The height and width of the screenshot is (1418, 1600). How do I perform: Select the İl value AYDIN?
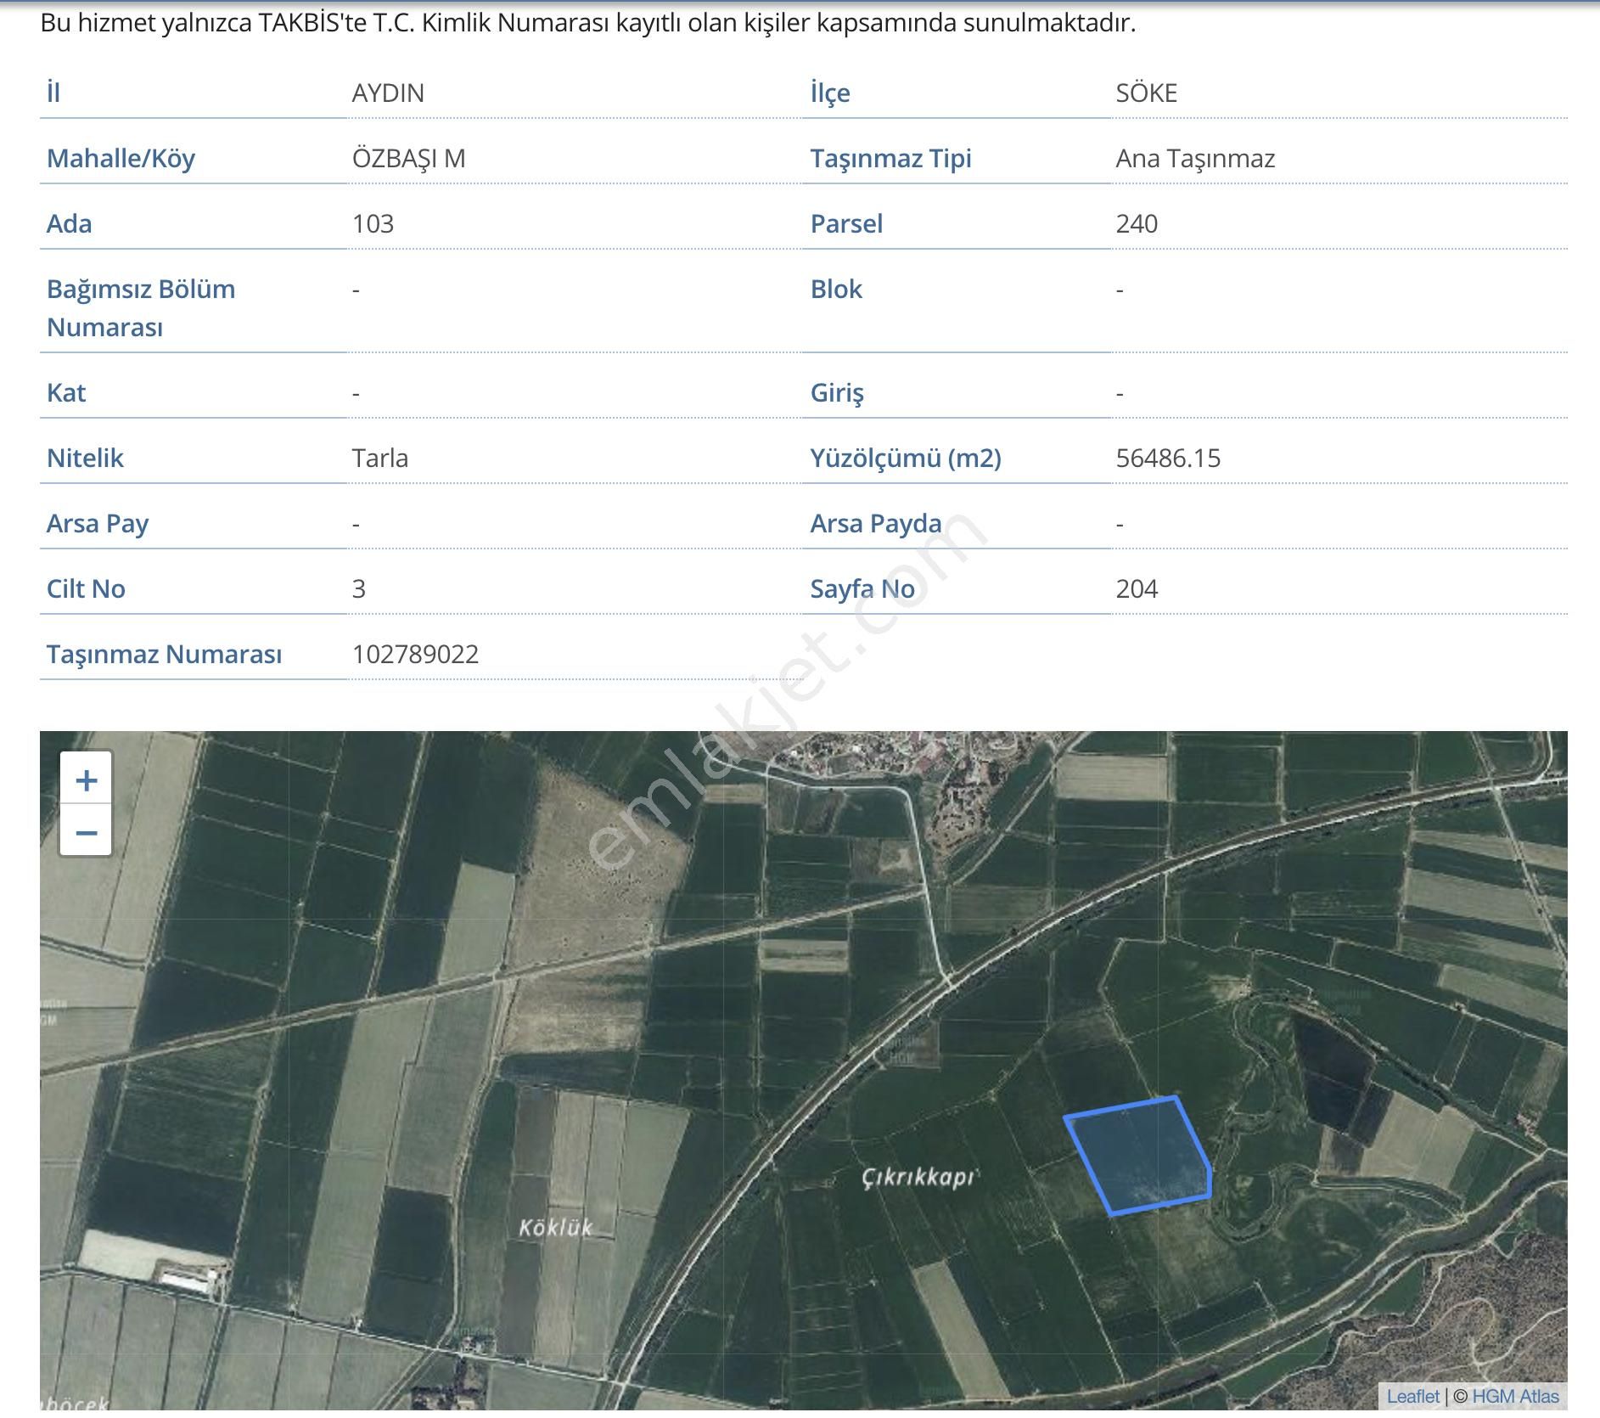pyautogui.click(x=388, y=93)
